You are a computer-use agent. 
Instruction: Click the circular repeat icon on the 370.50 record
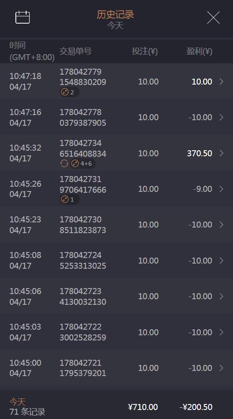[64, 164]
